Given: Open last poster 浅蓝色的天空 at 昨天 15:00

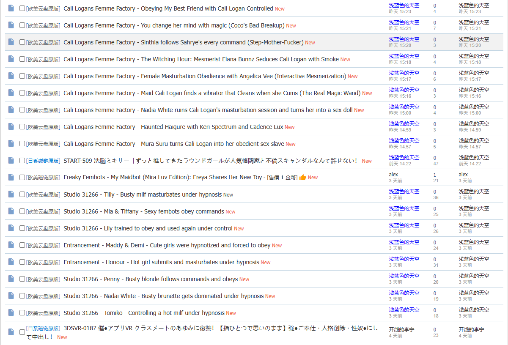Looking at the screenshot, I should [x=474, y=107].
